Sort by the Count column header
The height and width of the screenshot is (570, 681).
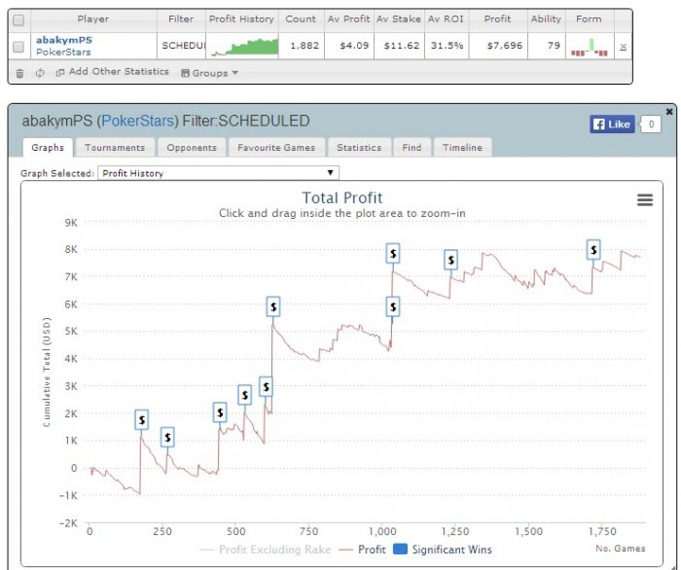301,19
